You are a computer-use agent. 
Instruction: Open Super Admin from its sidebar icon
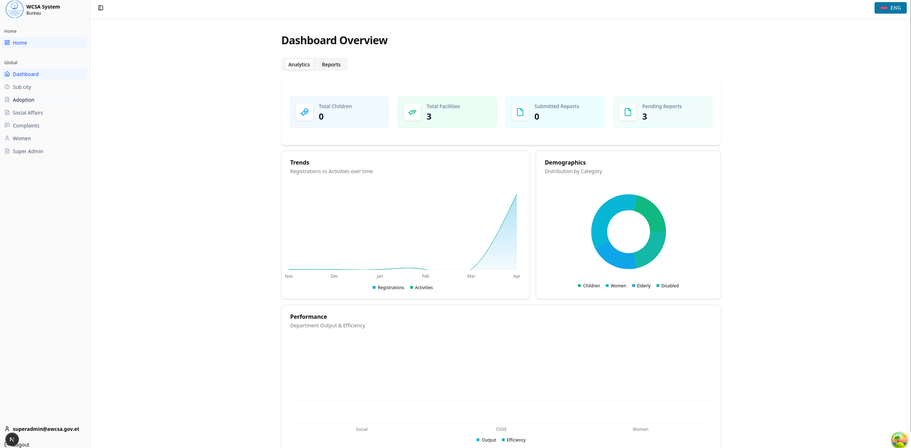pos(7,151)
